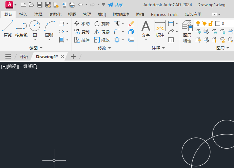Screen dimensions: 234x168
Task: Activate the Circle (圆) tool
Action: point(35,29)
